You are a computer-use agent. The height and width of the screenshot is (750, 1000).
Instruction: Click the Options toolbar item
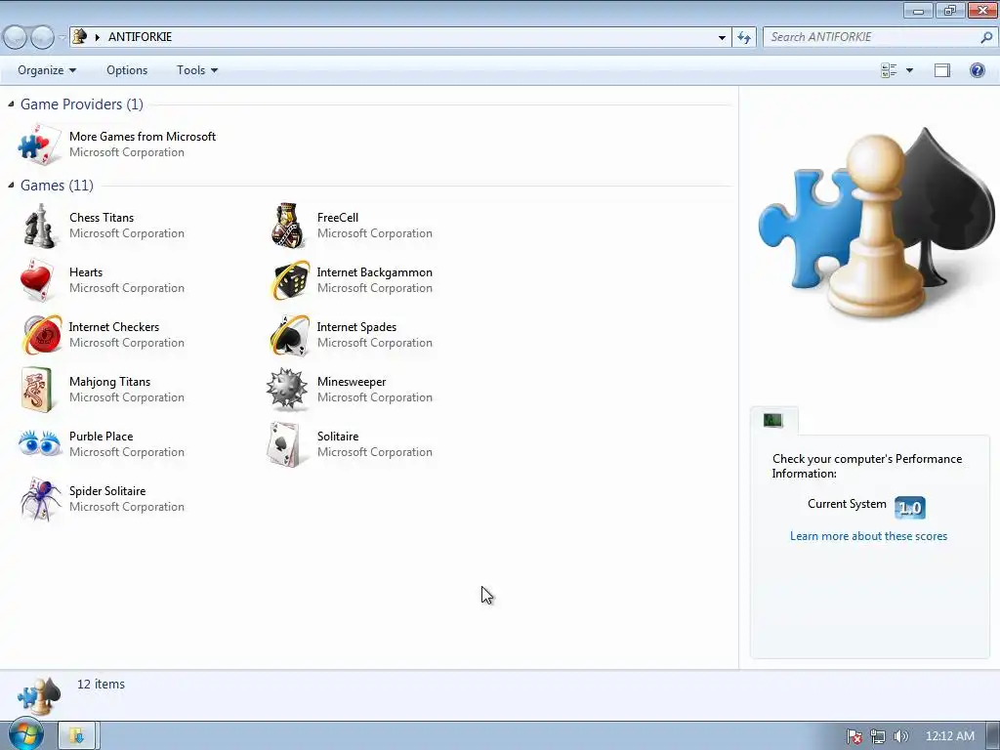127,70
